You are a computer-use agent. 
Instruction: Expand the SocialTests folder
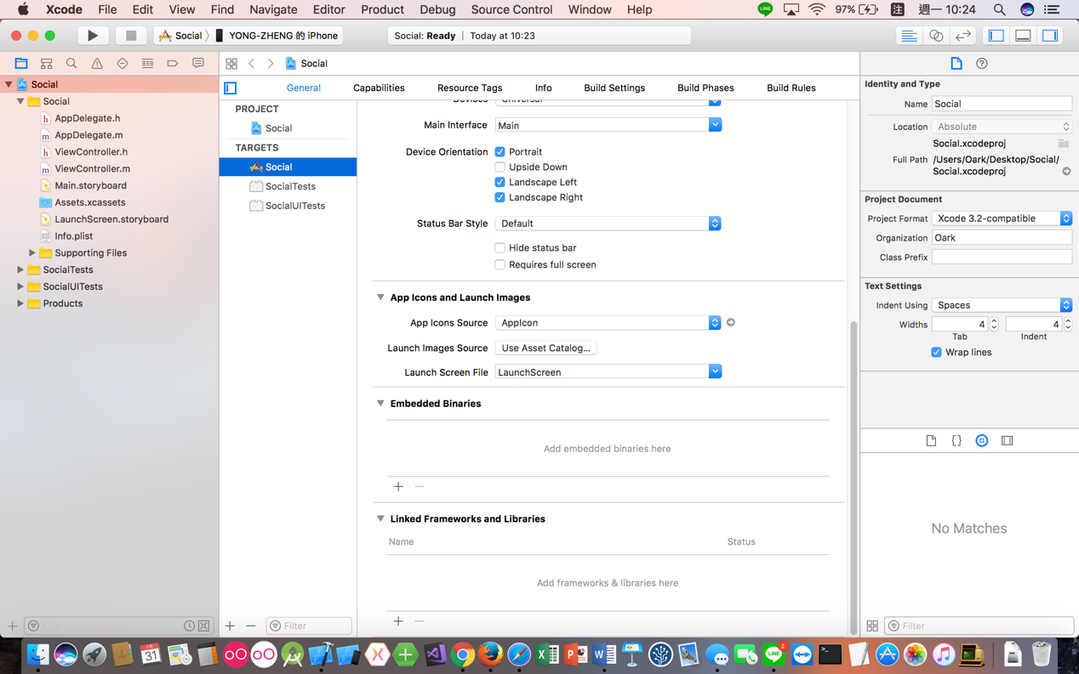(x=20, y=270)
